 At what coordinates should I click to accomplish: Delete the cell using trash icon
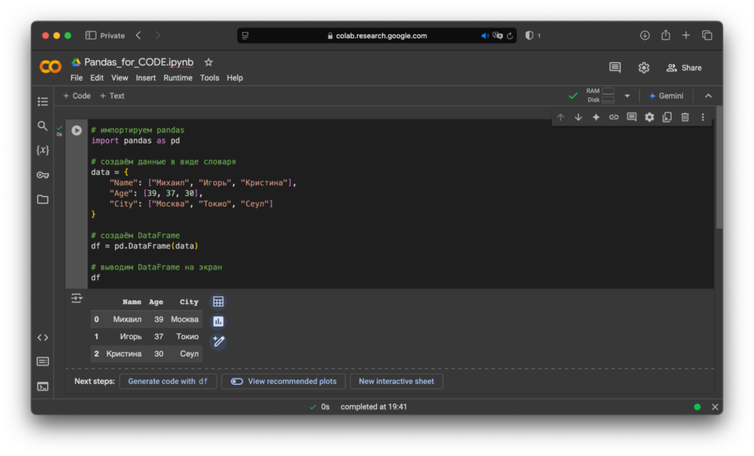685,117
